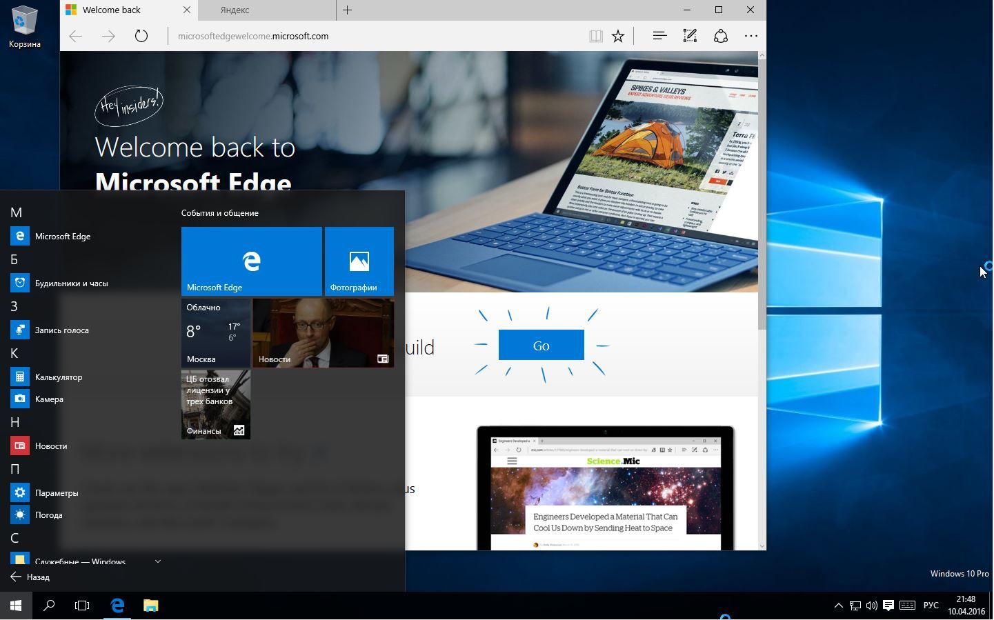Open Task View on taskbar
994x620 pixels.
click(82, 606)
